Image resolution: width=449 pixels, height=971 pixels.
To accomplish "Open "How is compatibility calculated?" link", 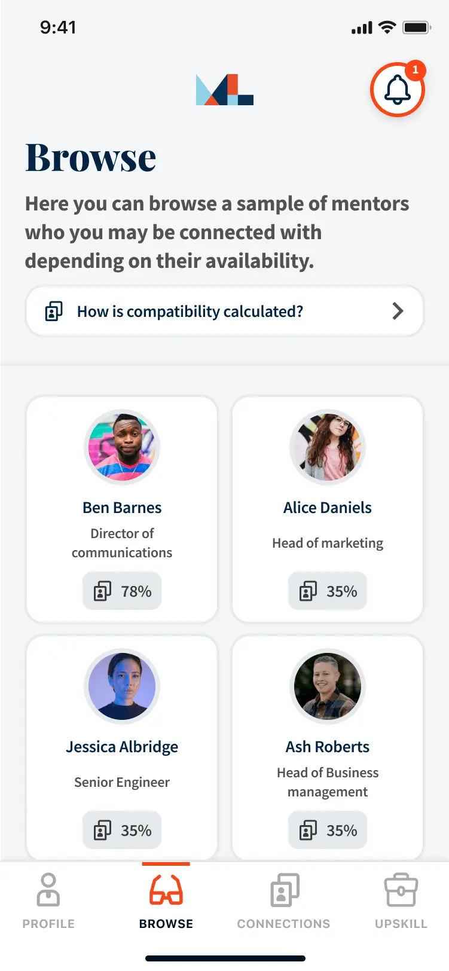I will pyautogui.click(x=190, y=312).
